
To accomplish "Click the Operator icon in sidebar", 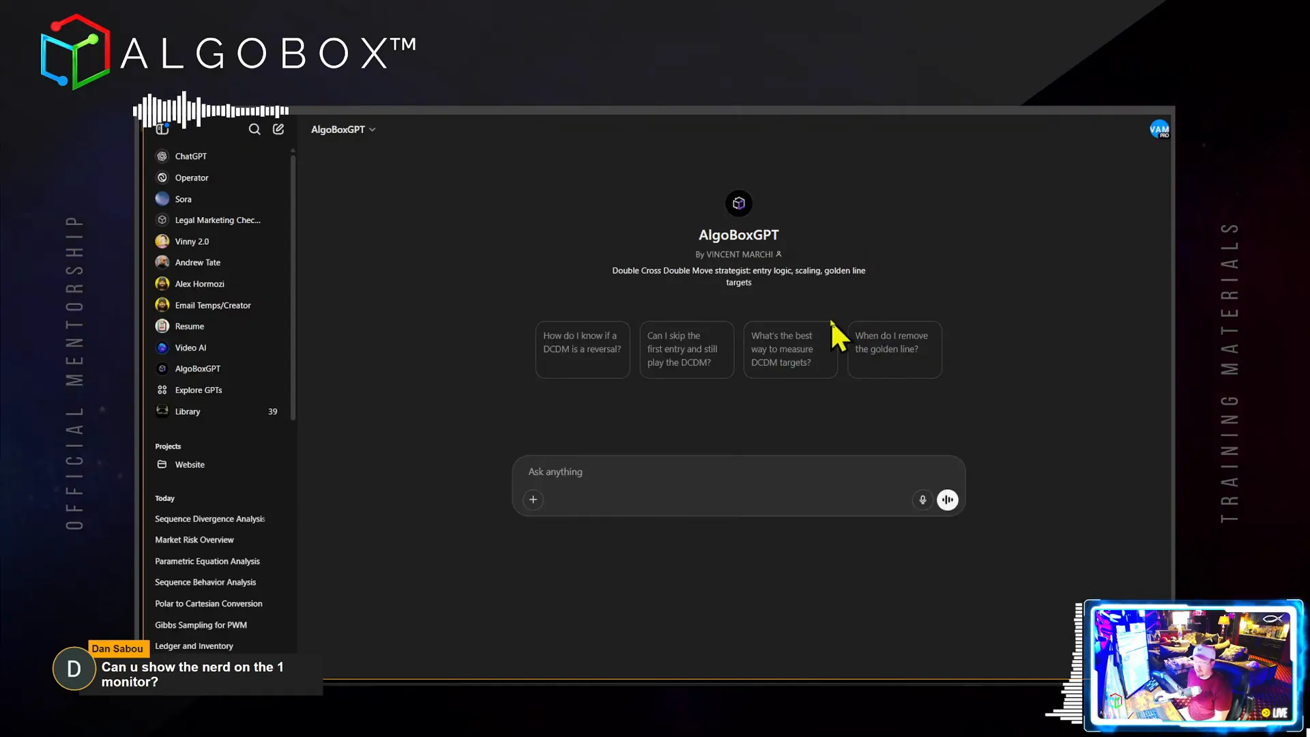I will click(162, 177).
